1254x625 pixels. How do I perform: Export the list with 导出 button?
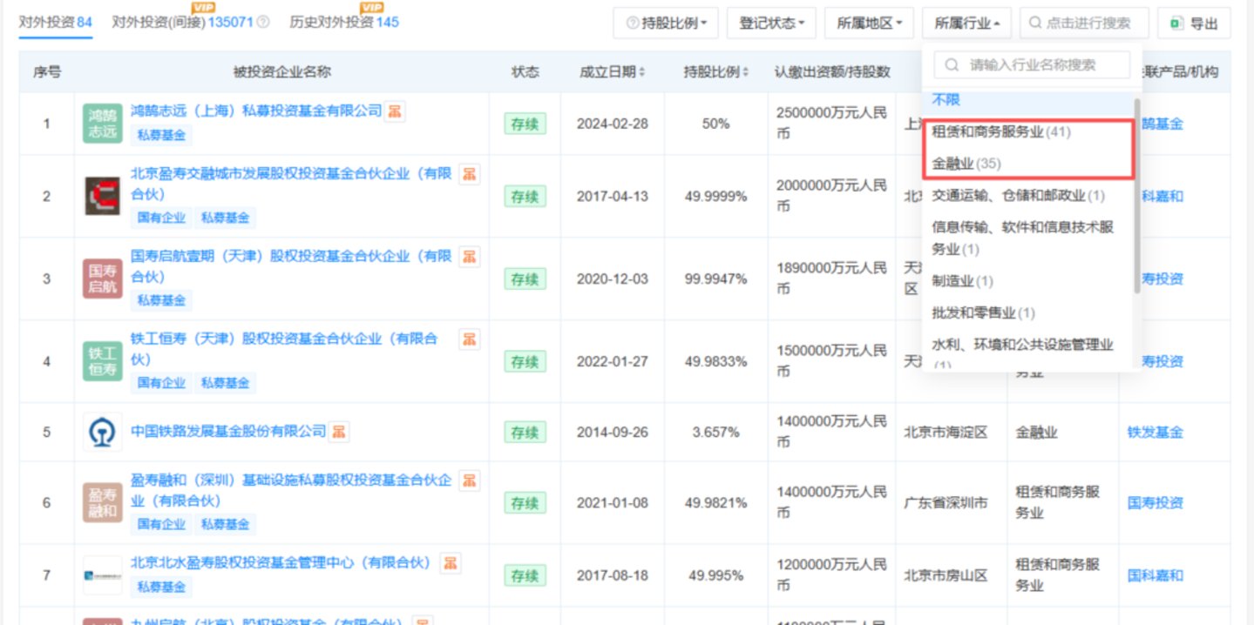click(1194, 24)
